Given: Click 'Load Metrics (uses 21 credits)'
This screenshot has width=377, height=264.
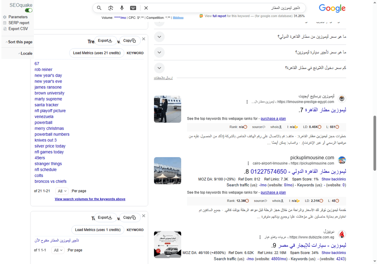Looking at the screenshot, I should coord(96,53).
